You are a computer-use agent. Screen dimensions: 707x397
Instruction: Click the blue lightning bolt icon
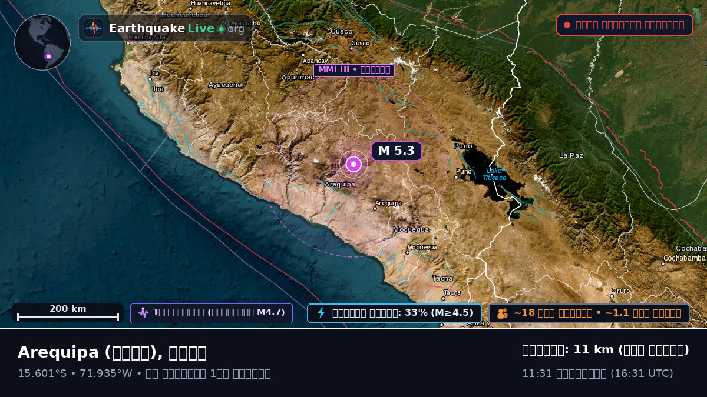click(x=321, y=313)
